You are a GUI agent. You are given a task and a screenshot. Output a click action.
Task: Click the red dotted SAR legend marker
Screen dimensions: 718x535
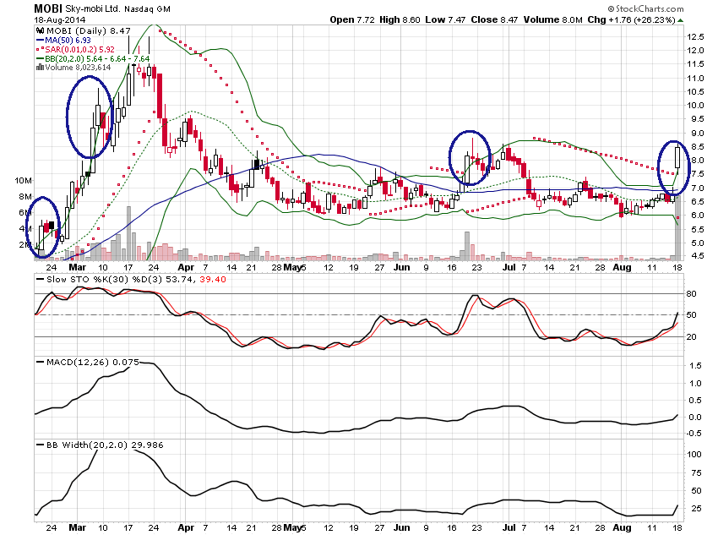point(41,49)
